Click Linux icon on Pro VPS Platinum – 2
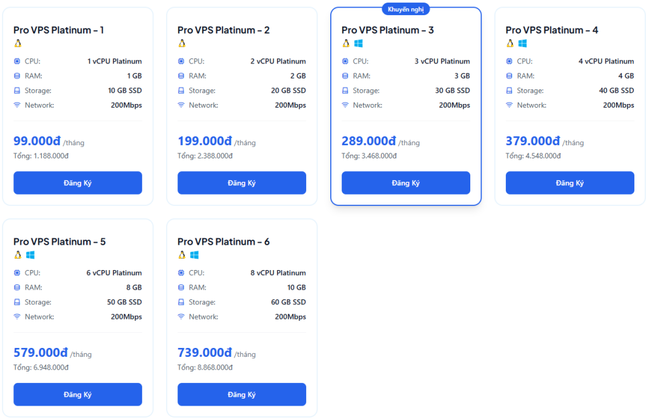This screenshot has height=419, width=649. 182,44
